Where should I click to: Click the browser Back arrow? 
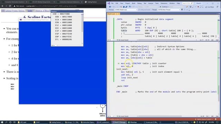tap(2, 6)
